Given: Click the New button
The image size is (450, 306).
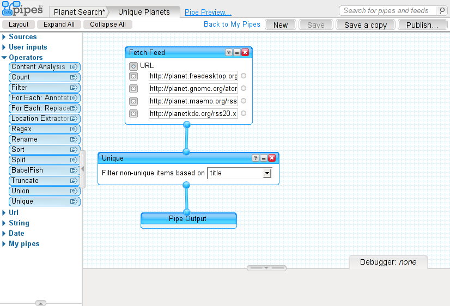Looking at the screenshot, I should (281, 25).
